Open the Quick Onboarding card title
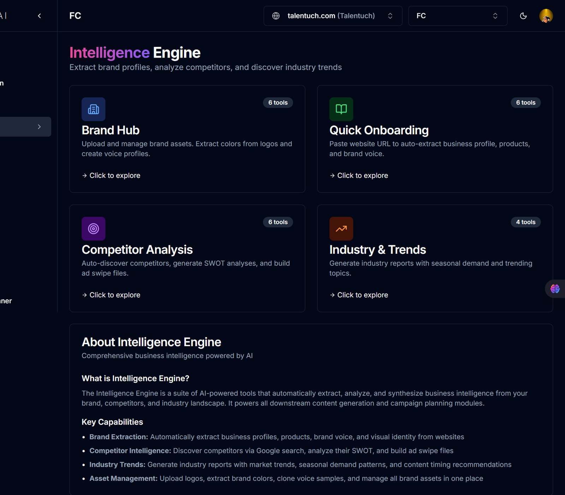Image resolution: width=565 pixels, height=495 pixels. (379, 130)
